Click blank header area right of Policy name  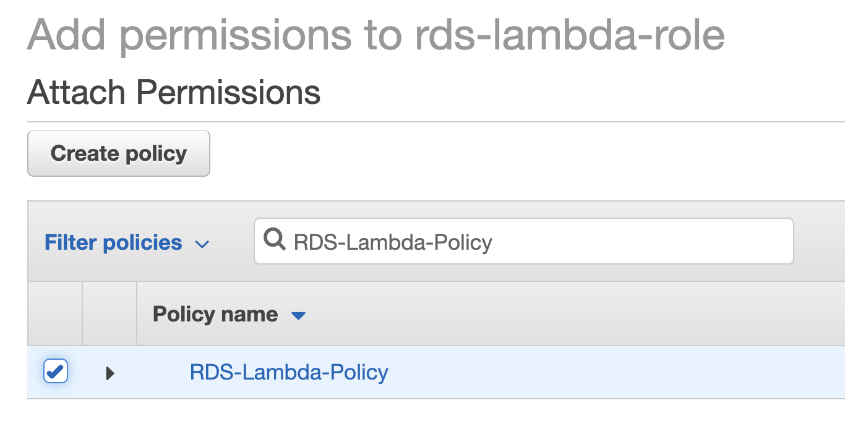[557, 314]
